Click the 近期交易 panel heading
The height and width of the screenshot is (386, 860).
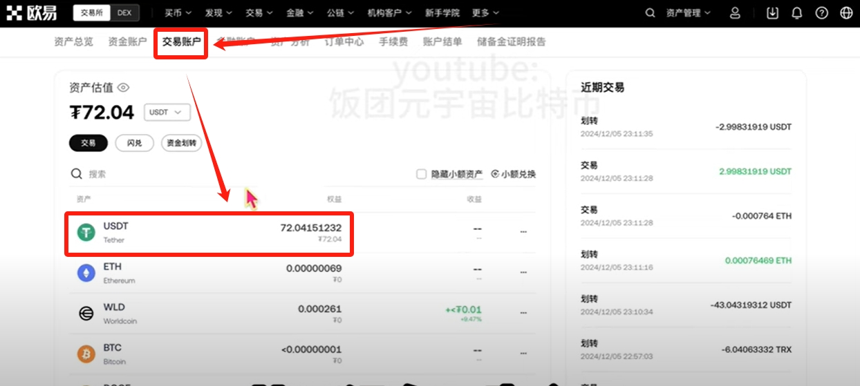pos(602,87)
